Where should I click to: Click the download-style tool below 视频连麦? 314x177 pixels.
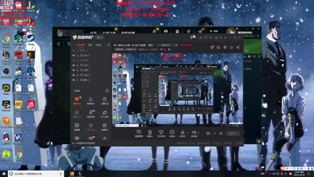(x=91, y=127)
